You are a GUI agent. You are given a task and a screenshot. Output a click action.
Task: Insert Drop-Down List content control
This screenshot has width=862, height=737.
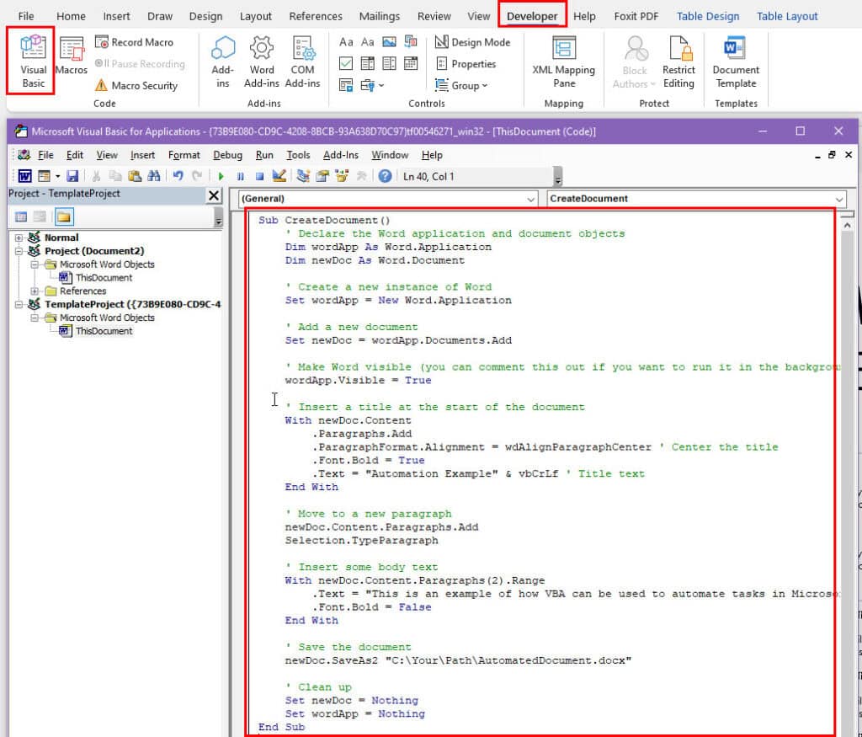click(x=389, y=63)
